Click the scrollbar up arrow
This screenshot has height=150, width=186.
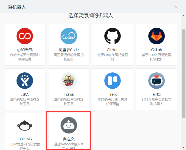pyautogui.click(x=184, y=16)
